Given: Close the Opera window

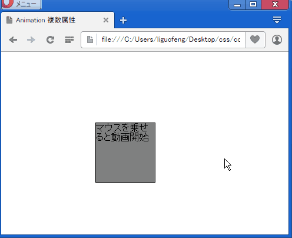Looking at the screenshot, I should [x=275, y=5].
